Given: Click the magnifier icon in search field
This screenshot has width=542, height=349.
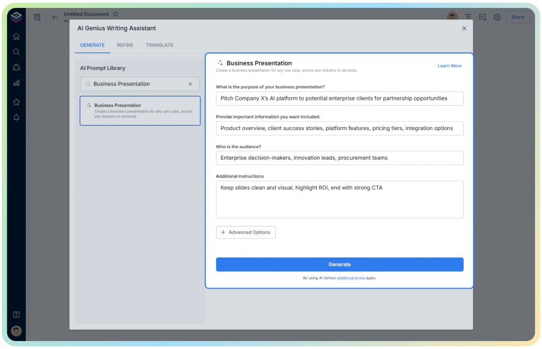Looking at the screenshot, I should 88,84.
